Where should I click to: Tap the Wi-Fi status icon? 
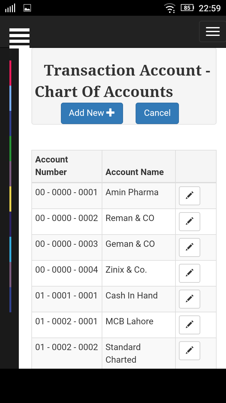point(170,8)
